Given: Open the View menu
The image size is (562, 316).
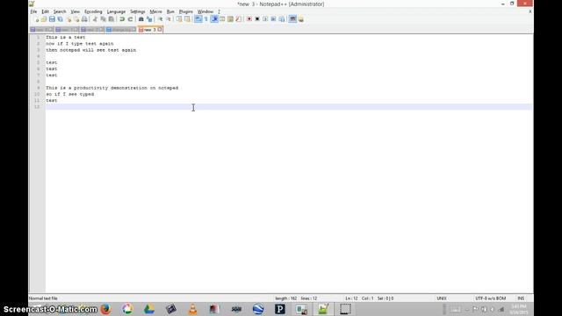Looking at the screenshot, I should click(76, 11).
